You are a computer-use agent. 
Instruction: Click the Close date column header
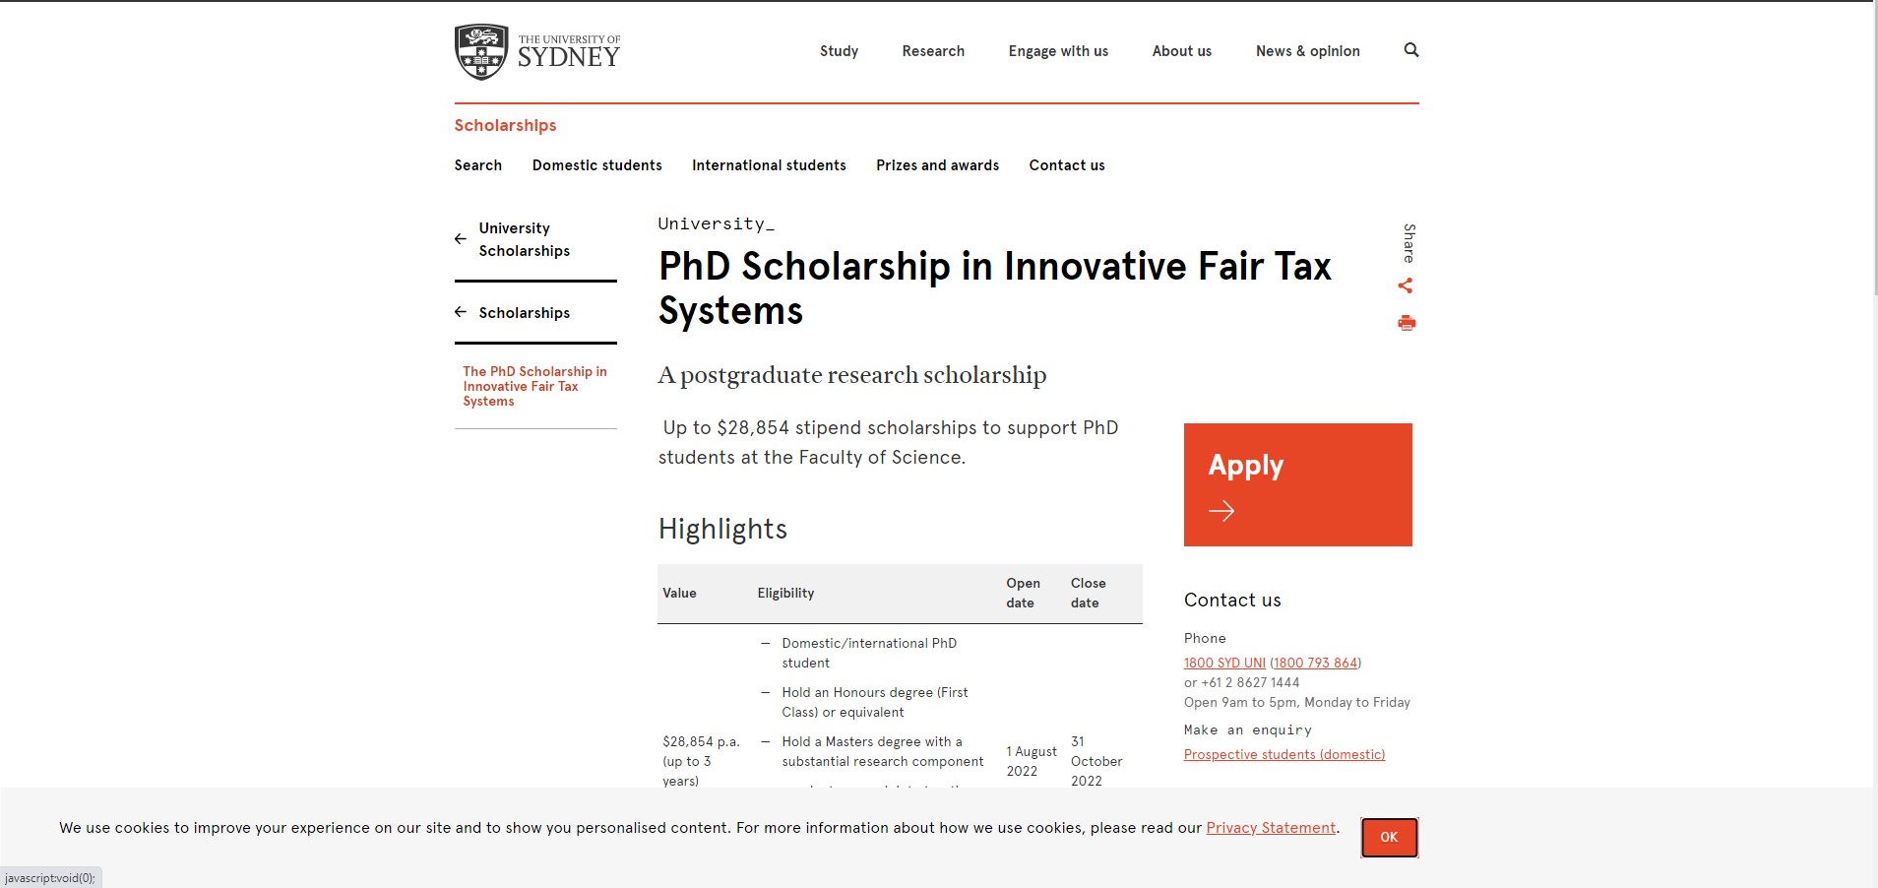(1088, 593)
